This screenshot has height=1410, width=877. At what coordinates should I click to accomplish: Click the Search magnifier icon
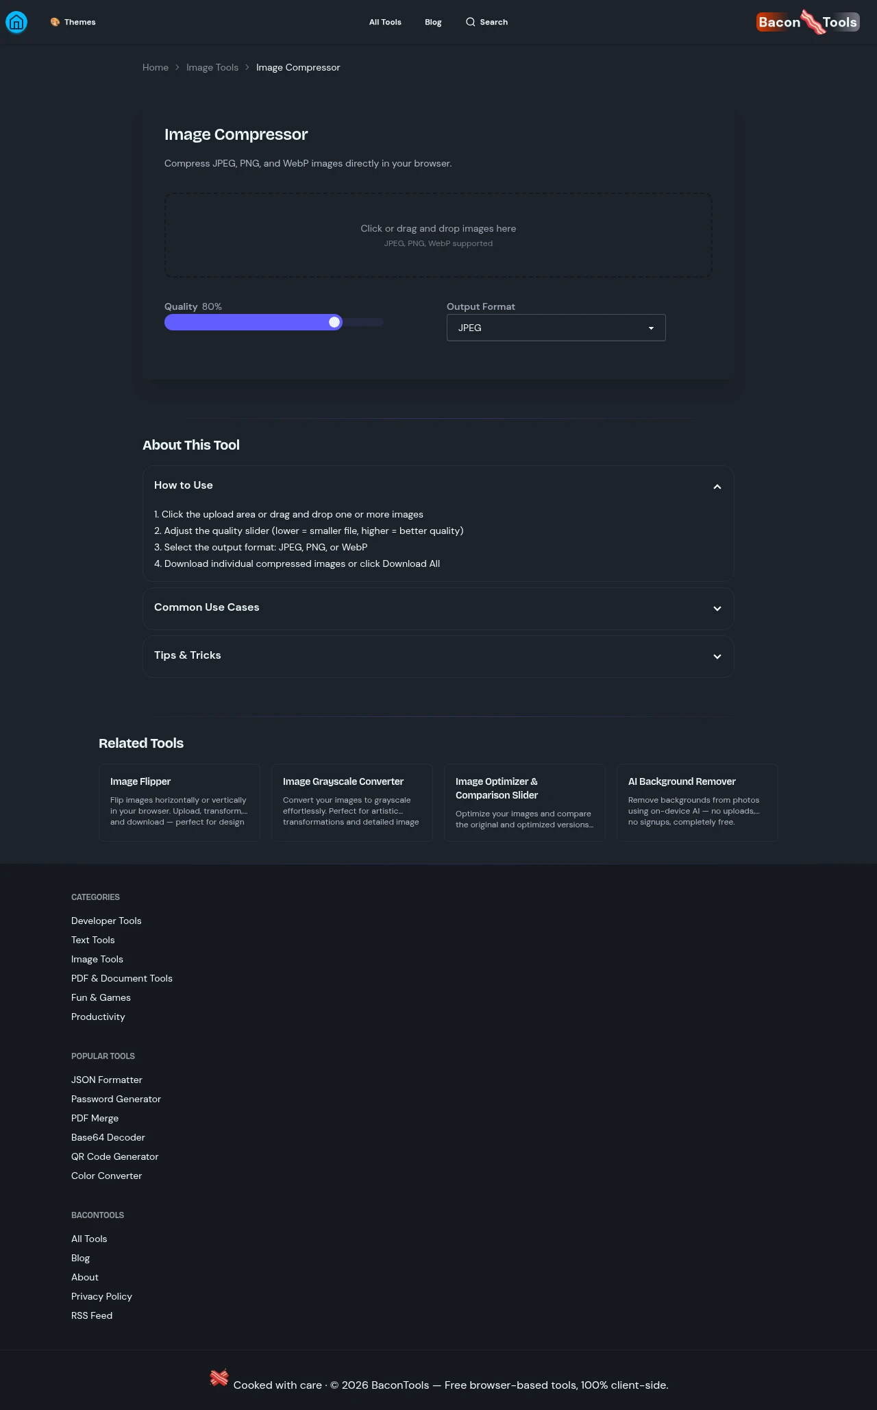pos(470,22)
